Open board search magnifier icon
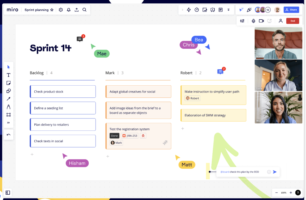 84,10
